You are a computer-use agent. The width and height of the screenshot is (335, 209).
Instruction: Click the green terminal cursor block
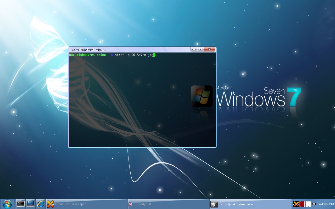pos(154,55)
